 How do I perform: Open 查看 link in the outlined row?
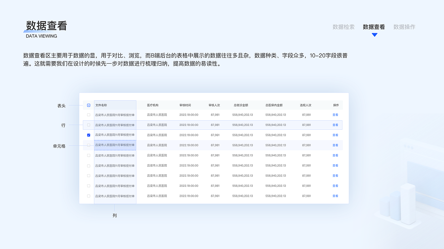tap(335, 125)
